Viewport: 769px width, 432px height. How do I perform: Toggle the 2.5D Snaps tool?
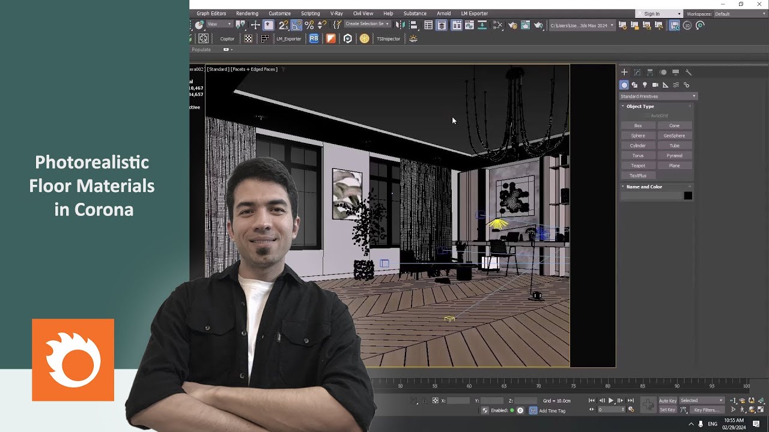coord(283,25)
